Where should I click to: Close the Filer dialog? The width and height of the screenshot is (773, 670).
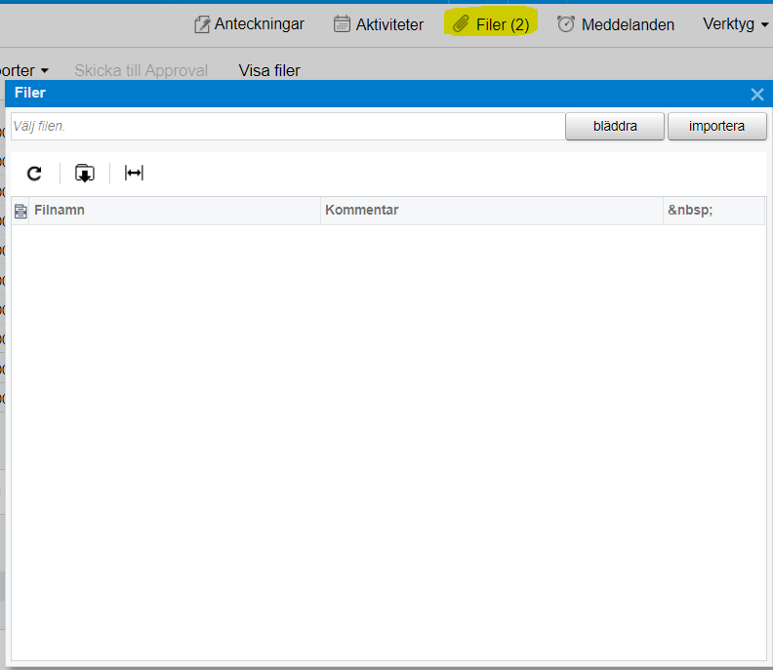point(757,94)
